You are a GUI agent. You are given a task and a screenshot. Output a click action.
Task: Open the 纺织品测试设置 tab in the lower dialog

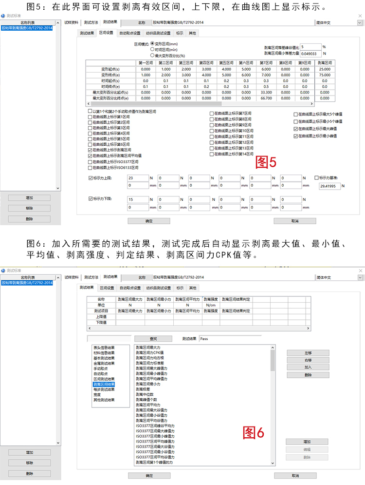158,288
